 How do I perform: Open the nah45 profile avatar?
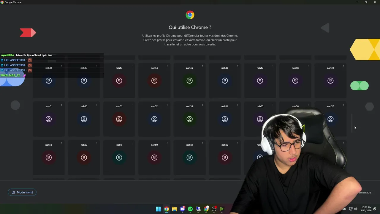(x=189, y=81)
